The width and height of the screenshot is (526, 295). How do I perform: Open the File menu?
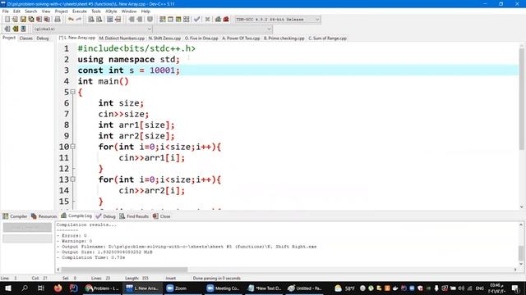pyautogui.click(x=6, y=11)
